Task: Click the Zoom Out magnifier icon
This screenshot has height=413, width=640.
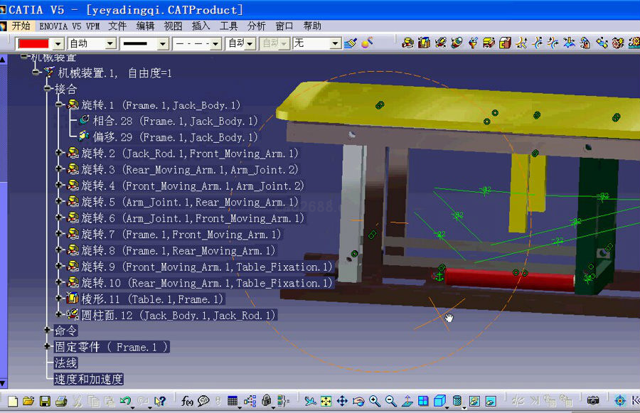Action: pos(390,402)
